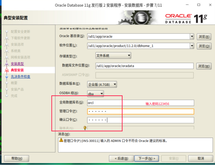Click the 数据库文件位置 input field
Screen dimensions: 215x165
tap(144, 66)
